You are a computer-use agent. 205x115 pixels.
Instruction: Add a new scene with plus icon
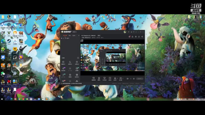[x=79, y=36]
